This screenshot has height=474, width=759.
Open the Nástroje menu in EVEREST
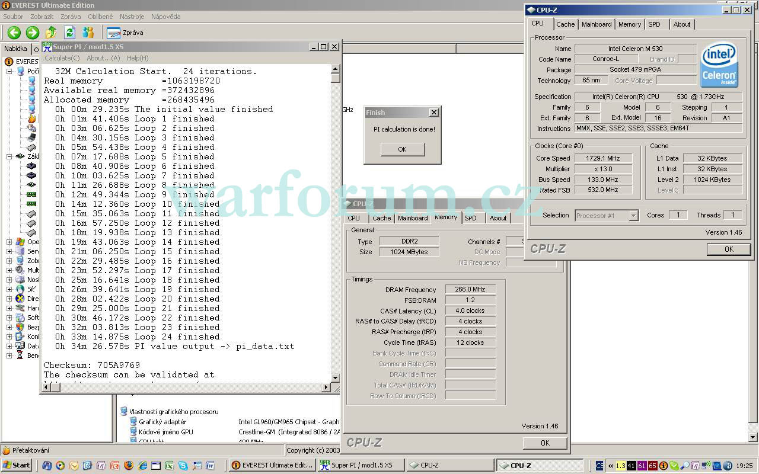point(132,17)
